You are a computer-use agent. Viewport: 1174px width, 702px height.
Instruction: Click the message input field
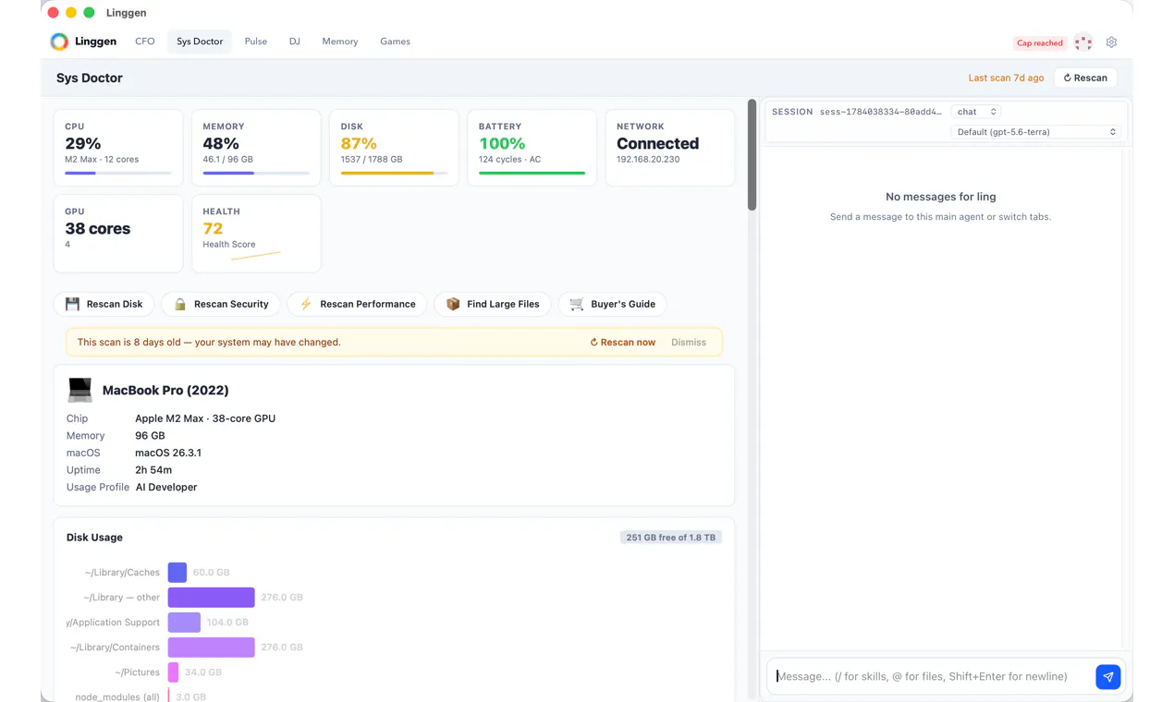(x=931, y=677)
